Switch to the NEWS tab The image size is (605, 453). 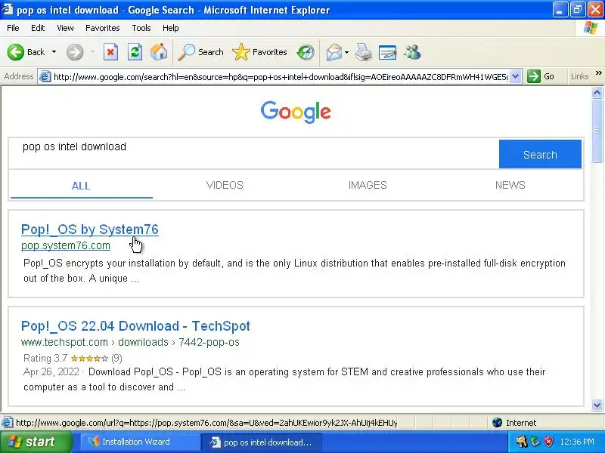[510, 185]
